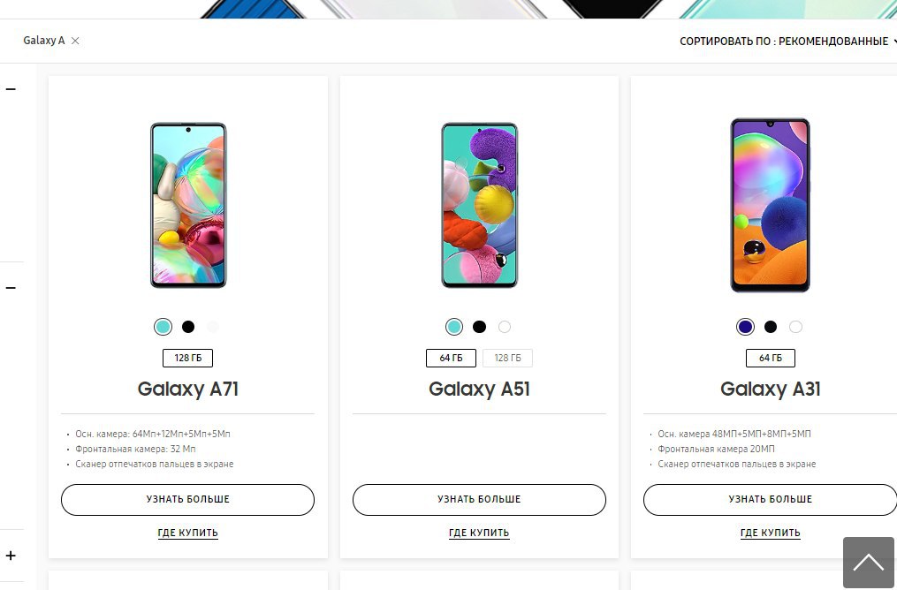Choose 64 ГБ storage for Galaxy A51
This screenshot has width=897, height=590.
tap(451, 358)
